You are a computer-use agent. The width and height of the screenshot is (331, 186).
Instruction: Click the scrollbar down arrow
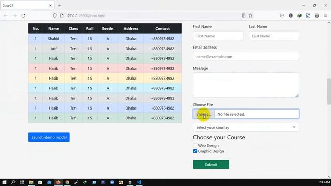[x=329, y=177]
